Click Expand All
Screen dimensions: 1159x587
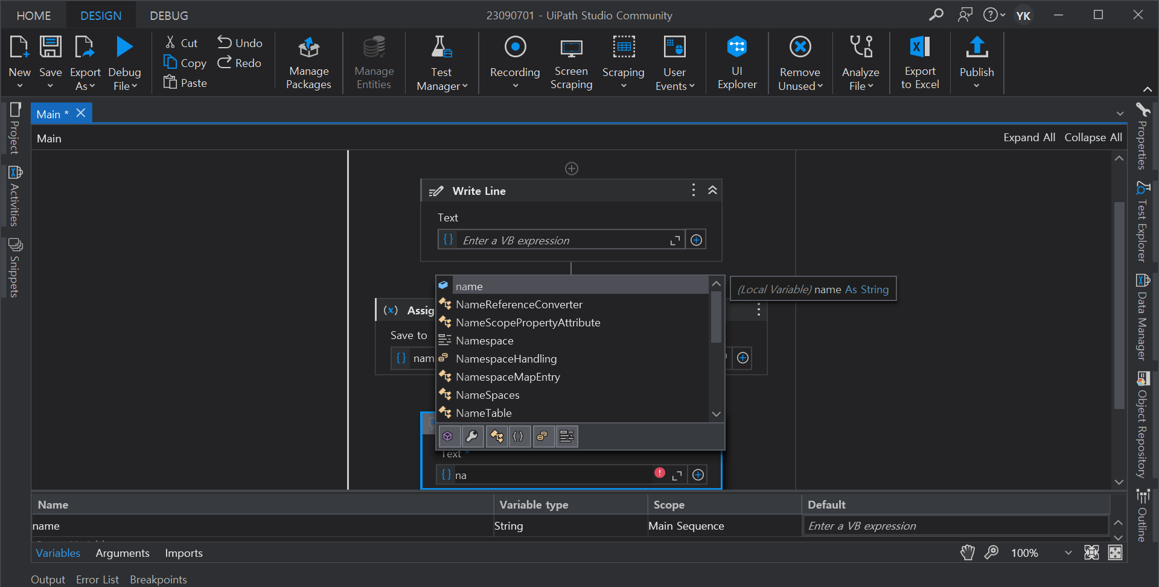(x=1029, y=138)
